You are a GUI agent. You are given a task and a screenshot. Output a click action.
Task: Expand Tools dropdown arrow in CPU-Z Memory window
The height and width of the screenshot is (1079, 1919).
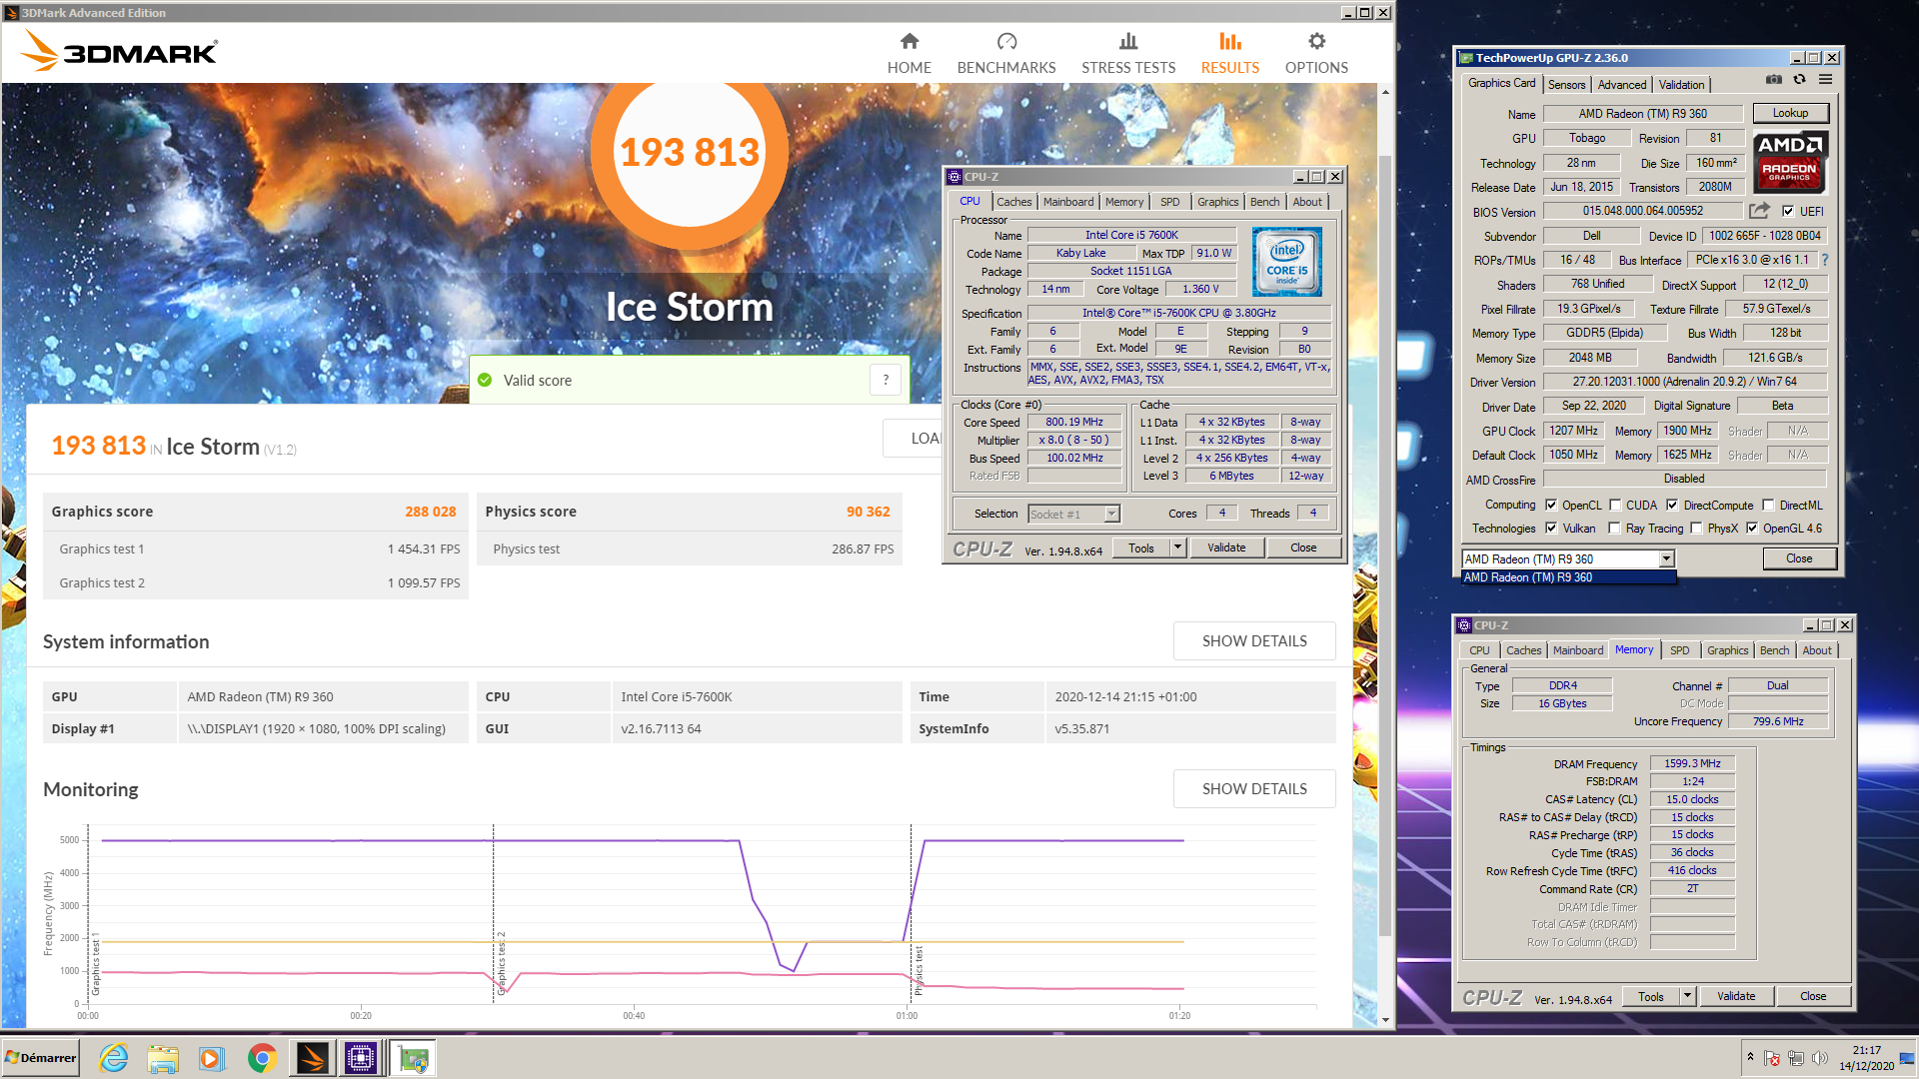[x=1687, y=996]
